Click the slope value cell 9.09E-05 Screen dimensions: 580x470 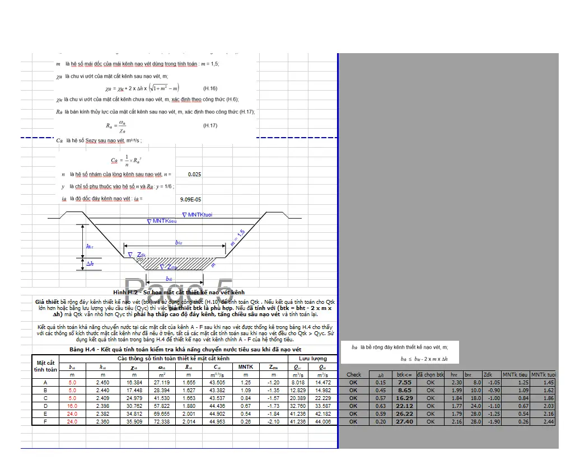190,199
